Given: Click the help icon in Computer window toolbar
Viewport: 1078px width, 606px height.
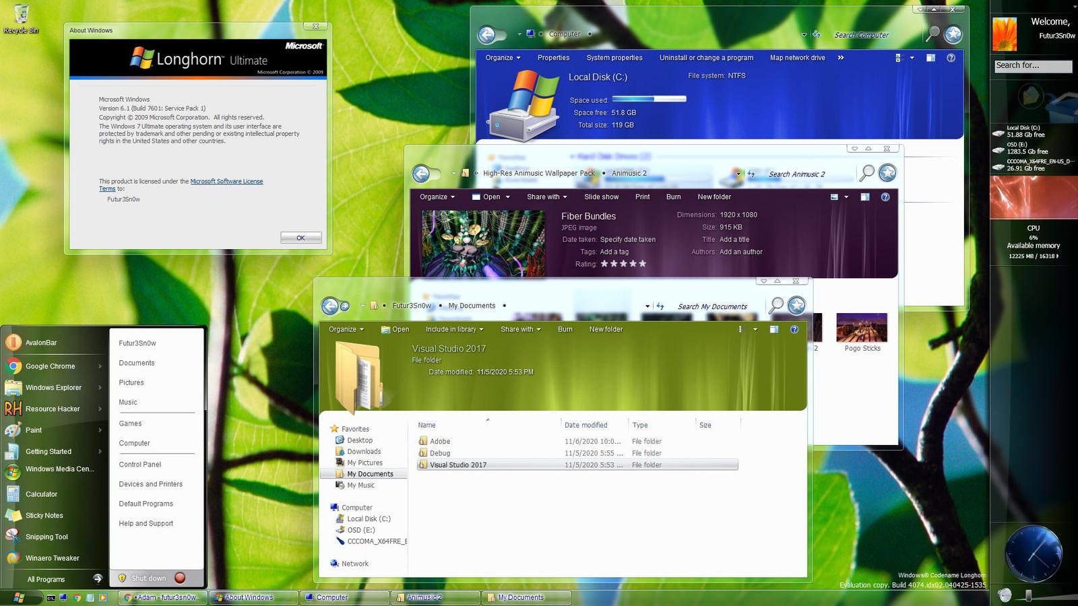Looking at the screenshot, I should [951, 58].
